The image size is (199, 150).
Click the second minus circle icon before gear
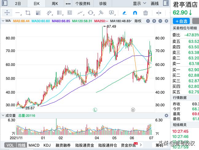point(160,21)
